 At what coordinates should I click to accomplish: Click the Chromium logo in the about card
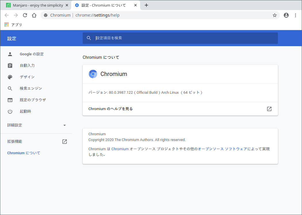coord(93,74)
